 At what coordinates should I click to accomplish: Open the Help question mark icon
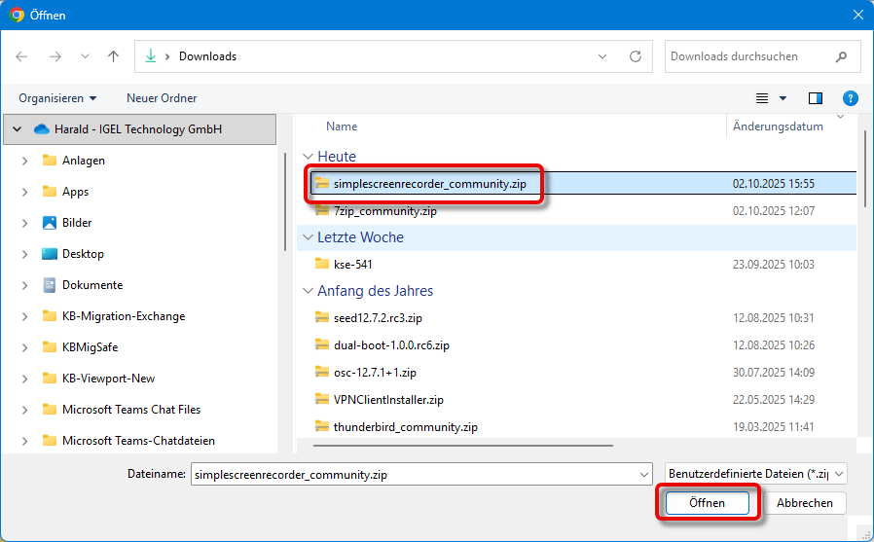tap(850, 98)
